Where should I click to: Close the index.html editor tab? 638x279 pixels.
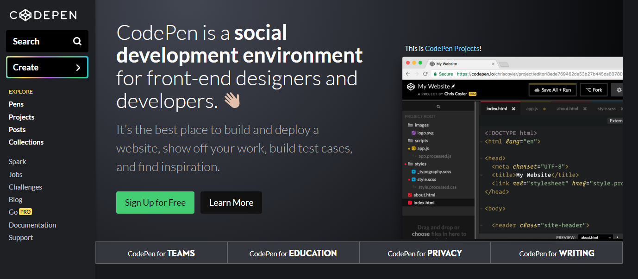pyautogui.click(x=513, y=109)
